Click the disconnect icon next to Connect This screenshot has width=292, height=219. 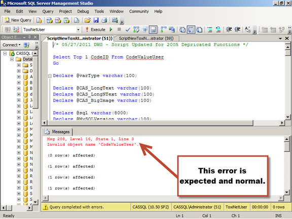pyautogui.click(x=26, y=45)
